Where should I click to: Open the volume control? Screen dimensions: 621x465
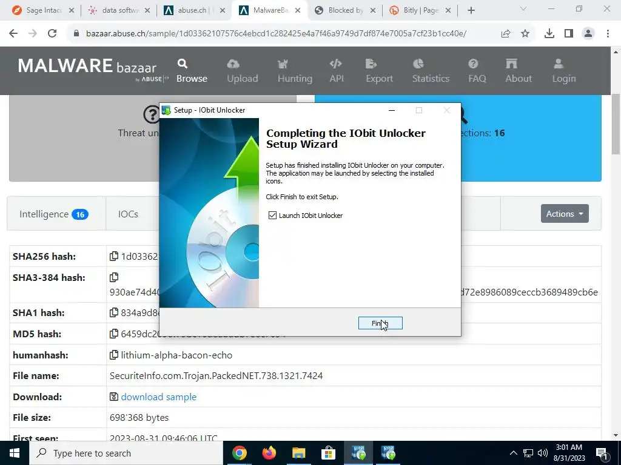(543, 453)
